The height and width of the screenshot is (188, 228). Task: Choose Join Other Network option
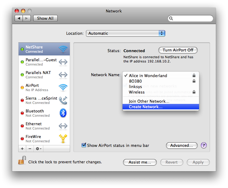(x=161, y=101)
